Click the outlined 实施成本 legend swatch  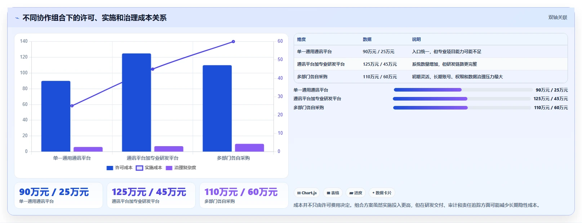click(x=139, y=168)
